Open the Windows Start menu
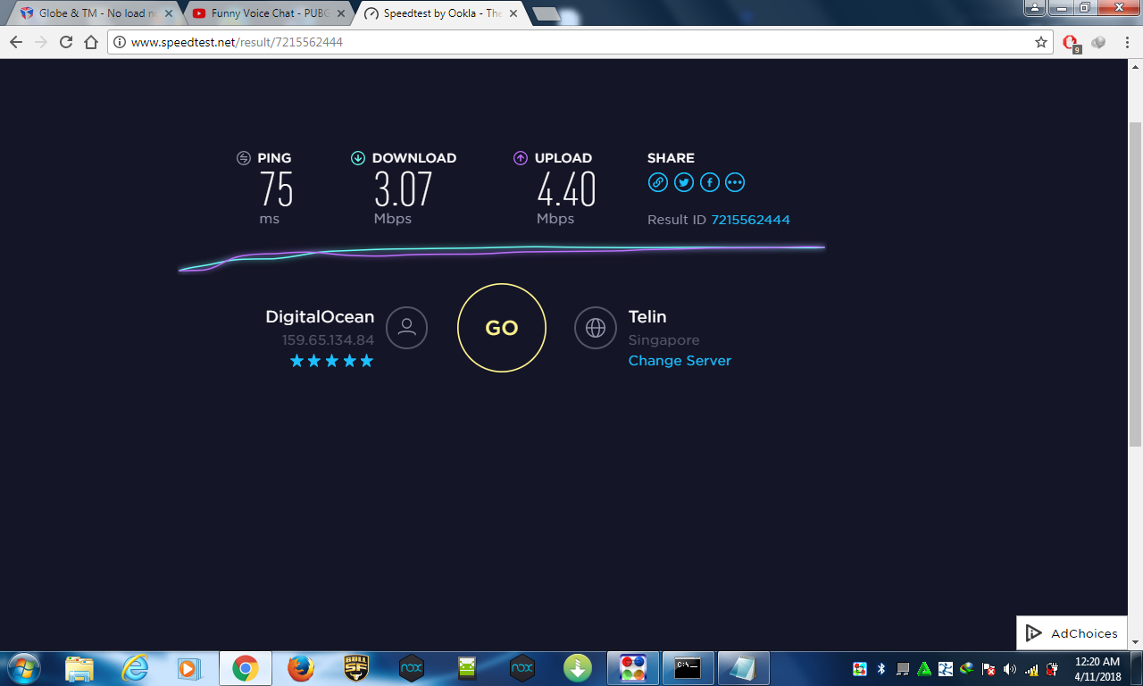The width and height of the screenshot is (1143, 686). coord(23,668)
